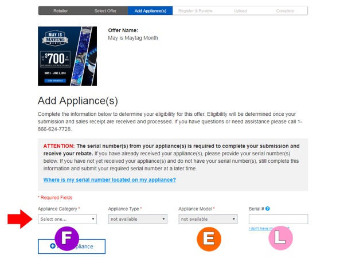Click the plus icon on Add Appliance button
Image resolution: width=344 pixels, height=274 pixels.
click(53, 246)
